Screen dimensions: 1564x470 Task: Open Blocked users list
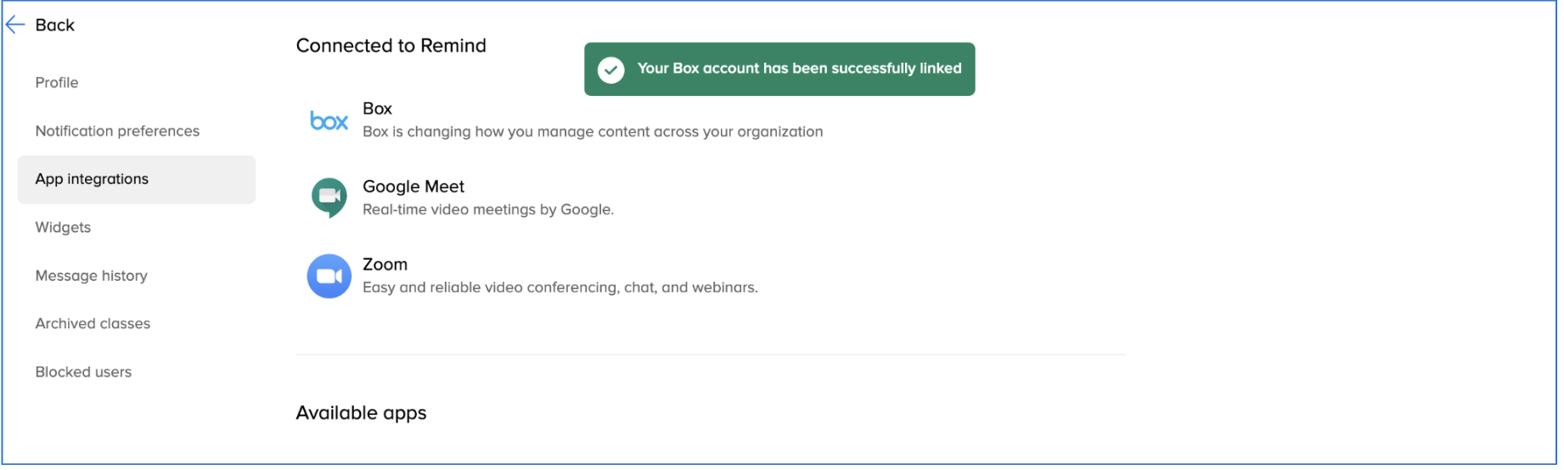[84, 373]
